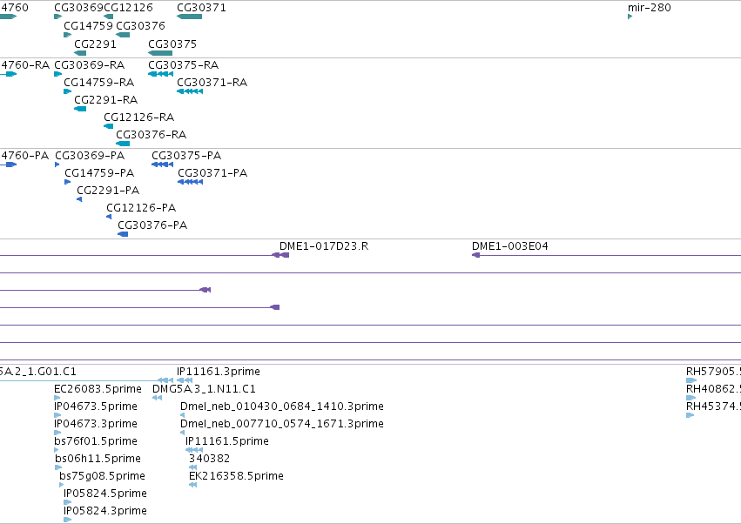Select the CG30371-PA protein feature glyph
The image size is (741, 524).
190,182
